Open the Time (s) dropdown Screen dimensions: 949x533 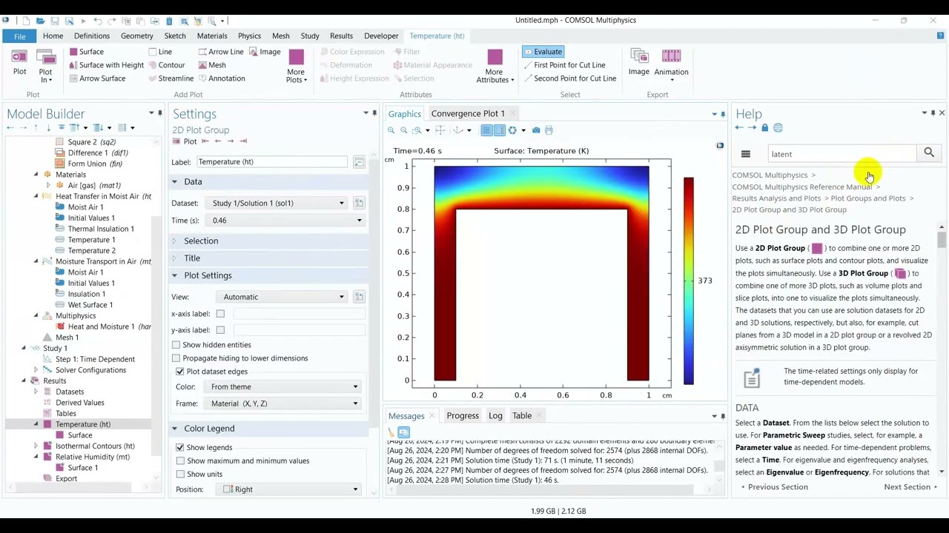click(x=286, y=221)
